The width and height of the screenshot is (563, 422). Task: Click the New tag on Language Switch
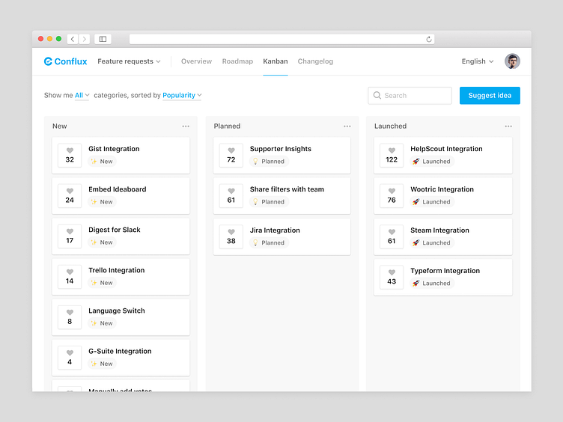[102, 323]
